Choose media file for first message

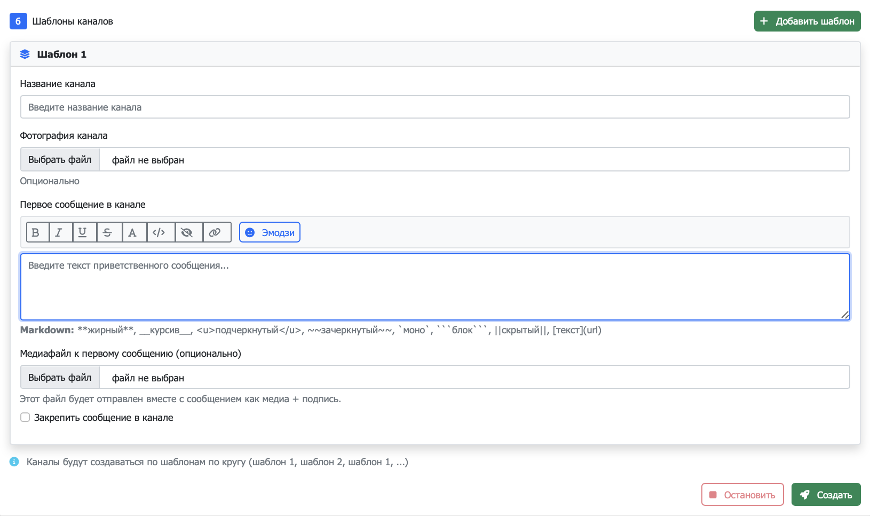click(x=60, y=378)
